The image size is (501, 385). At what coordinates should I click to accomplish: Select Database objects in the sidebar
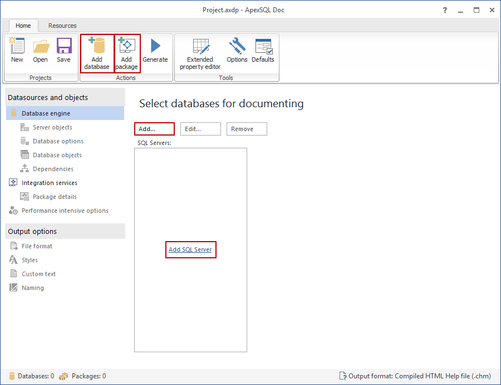coord(57,155)
